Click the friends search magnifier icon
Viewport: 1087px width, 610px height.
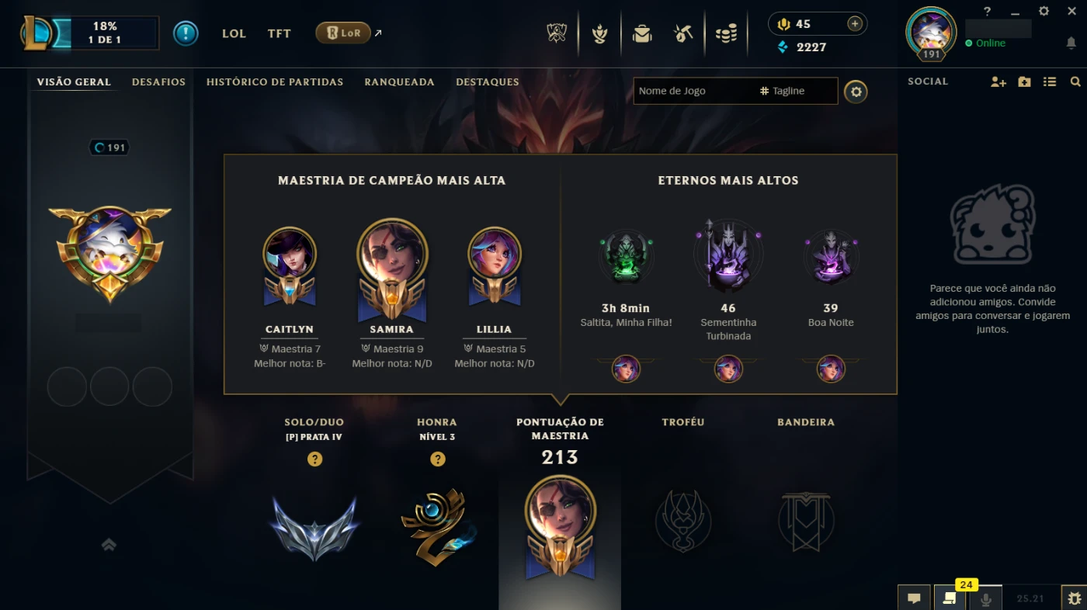click(1075, 81)
